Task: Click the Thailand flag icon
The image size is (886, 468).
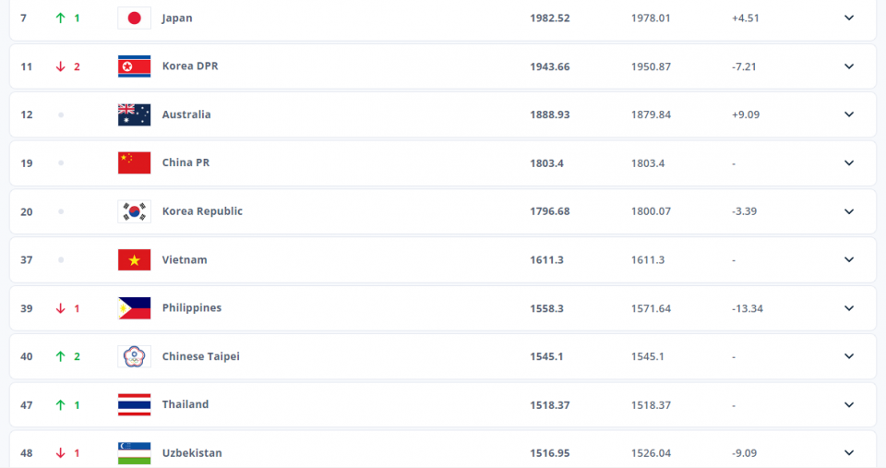Action: pyautogui.click(x=134, y=404)
